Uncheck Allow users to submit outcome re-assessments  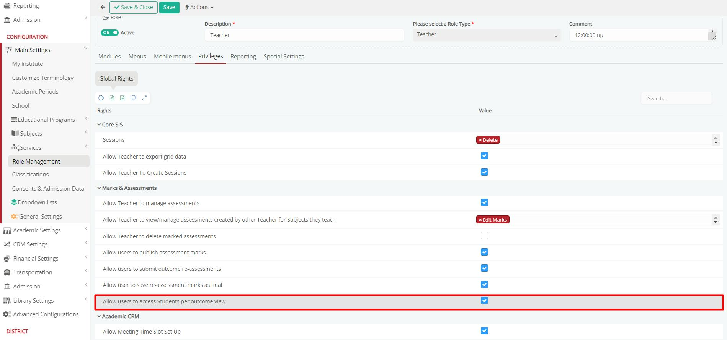click(x=484, y=268)
